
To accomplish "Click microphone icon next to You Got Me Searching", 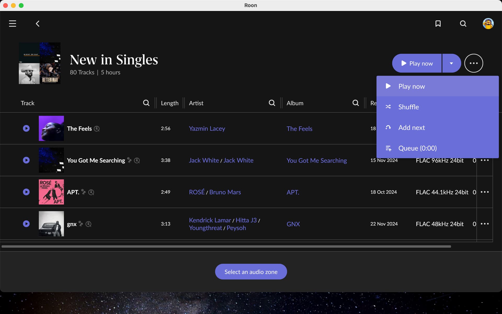I will pyautogui.click(x=129, y=160).
